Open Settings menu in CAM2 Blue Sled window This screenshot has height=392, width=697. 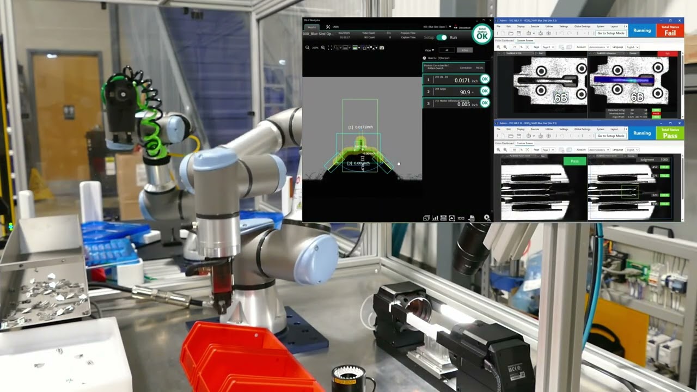[564, 129]
